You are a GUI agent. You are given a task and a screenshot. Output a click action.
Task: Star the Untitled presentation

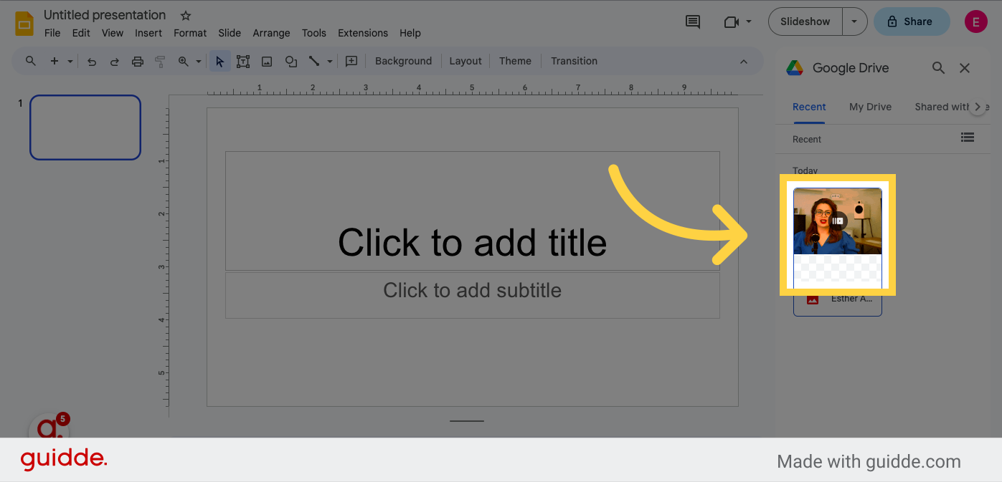coord(185,14)
